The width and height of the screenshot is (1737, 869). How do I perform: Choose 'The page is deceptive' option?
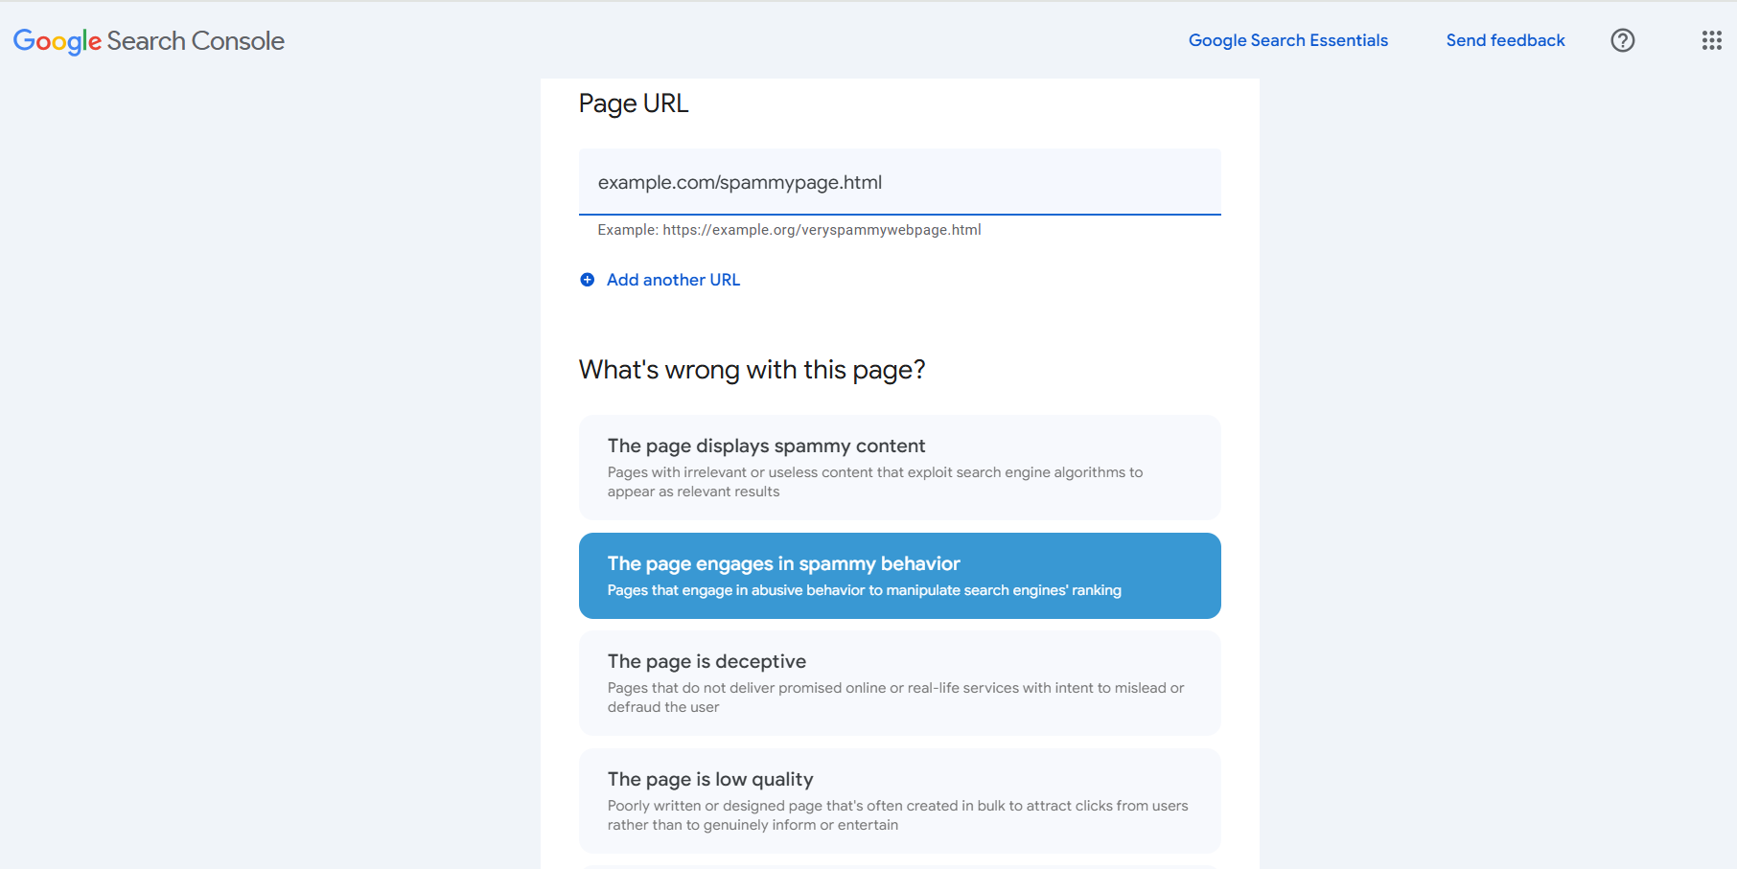tap(899, 683)
